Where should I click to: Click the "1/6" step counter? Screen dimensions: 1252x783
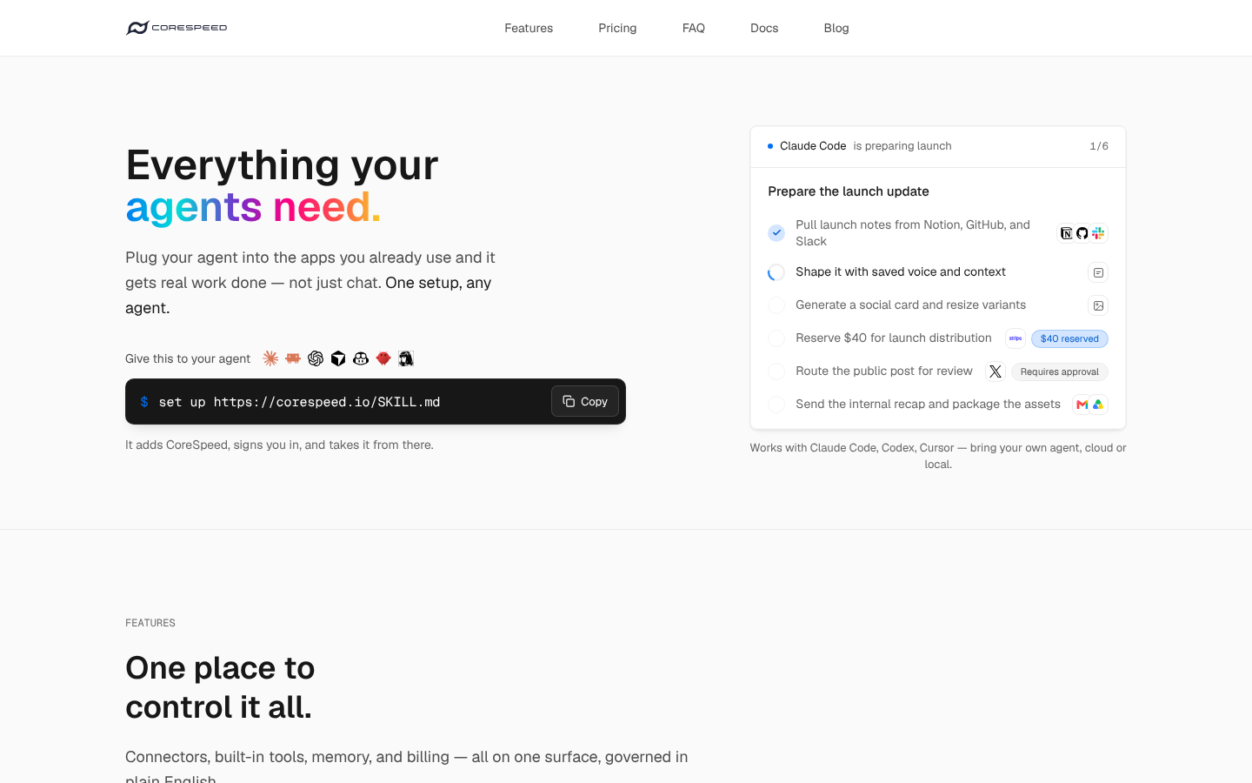click(x=1099, y=146)
